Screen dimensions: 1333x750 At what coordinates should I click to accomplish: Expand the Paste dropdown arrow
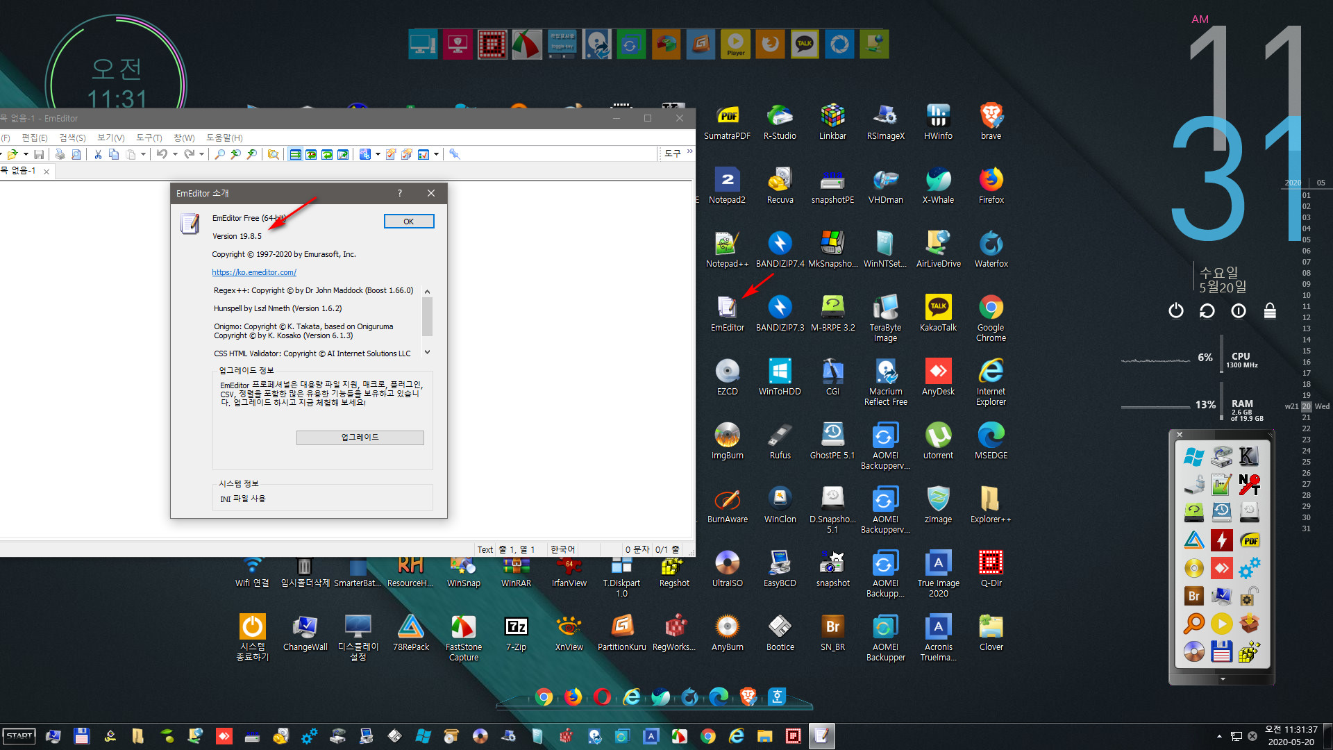[x=143, y=154]
